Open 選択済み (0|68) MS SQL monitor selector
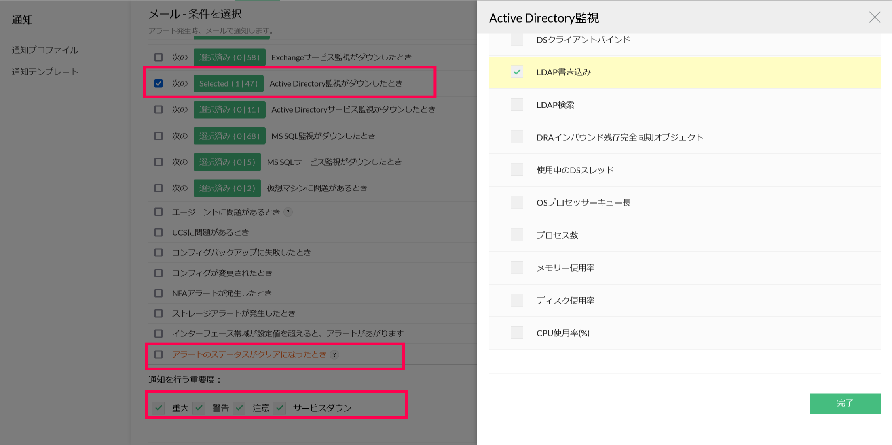This screenshot has width=892, height=445. pos(229,136)
